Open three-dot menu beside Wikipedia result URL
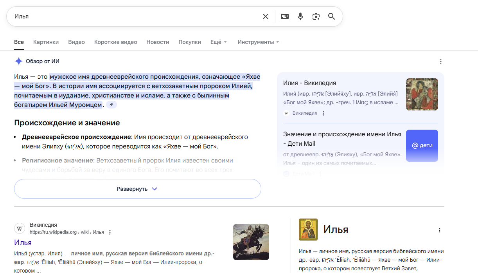 [x=110, y=232]
